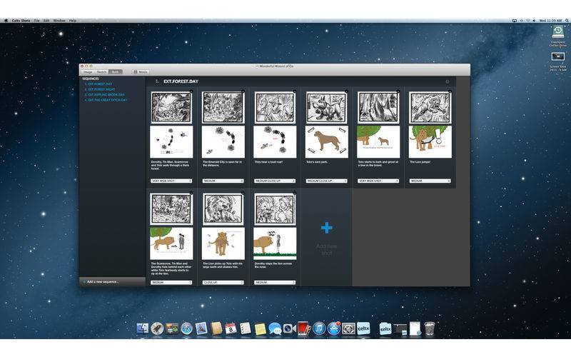Open the Help menu

pos(73,21)
